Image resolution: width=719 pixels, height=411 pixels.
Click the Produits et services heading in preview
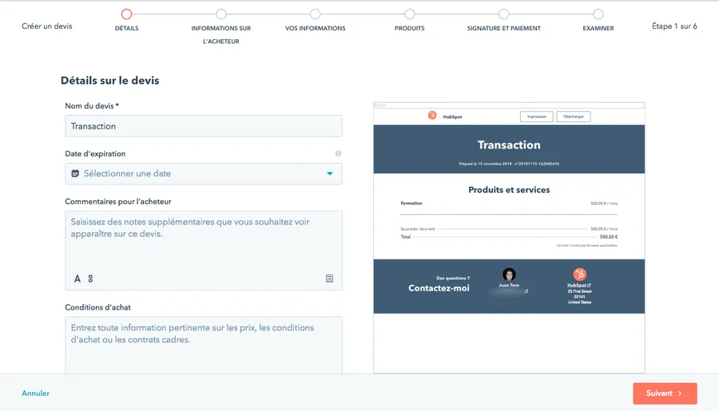[509, 190]
